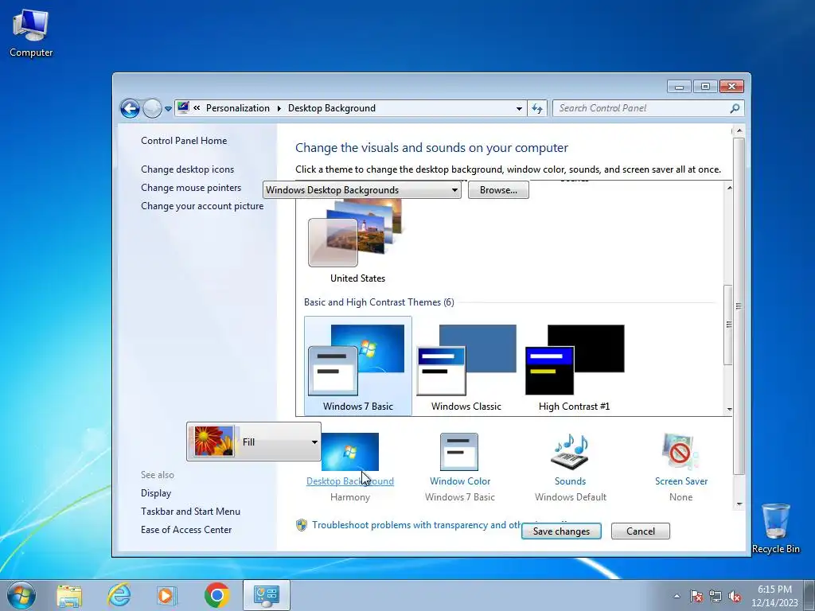
Task: Click the Back navigation arrow button
Action: (130, 108)
